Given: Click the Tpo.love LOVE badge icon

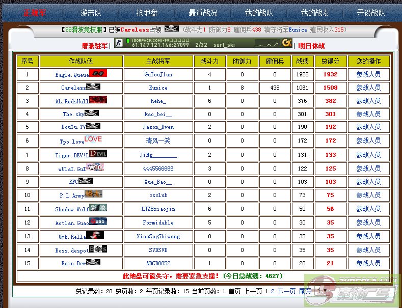Looking at the screenshot, I should coord(93,139).
